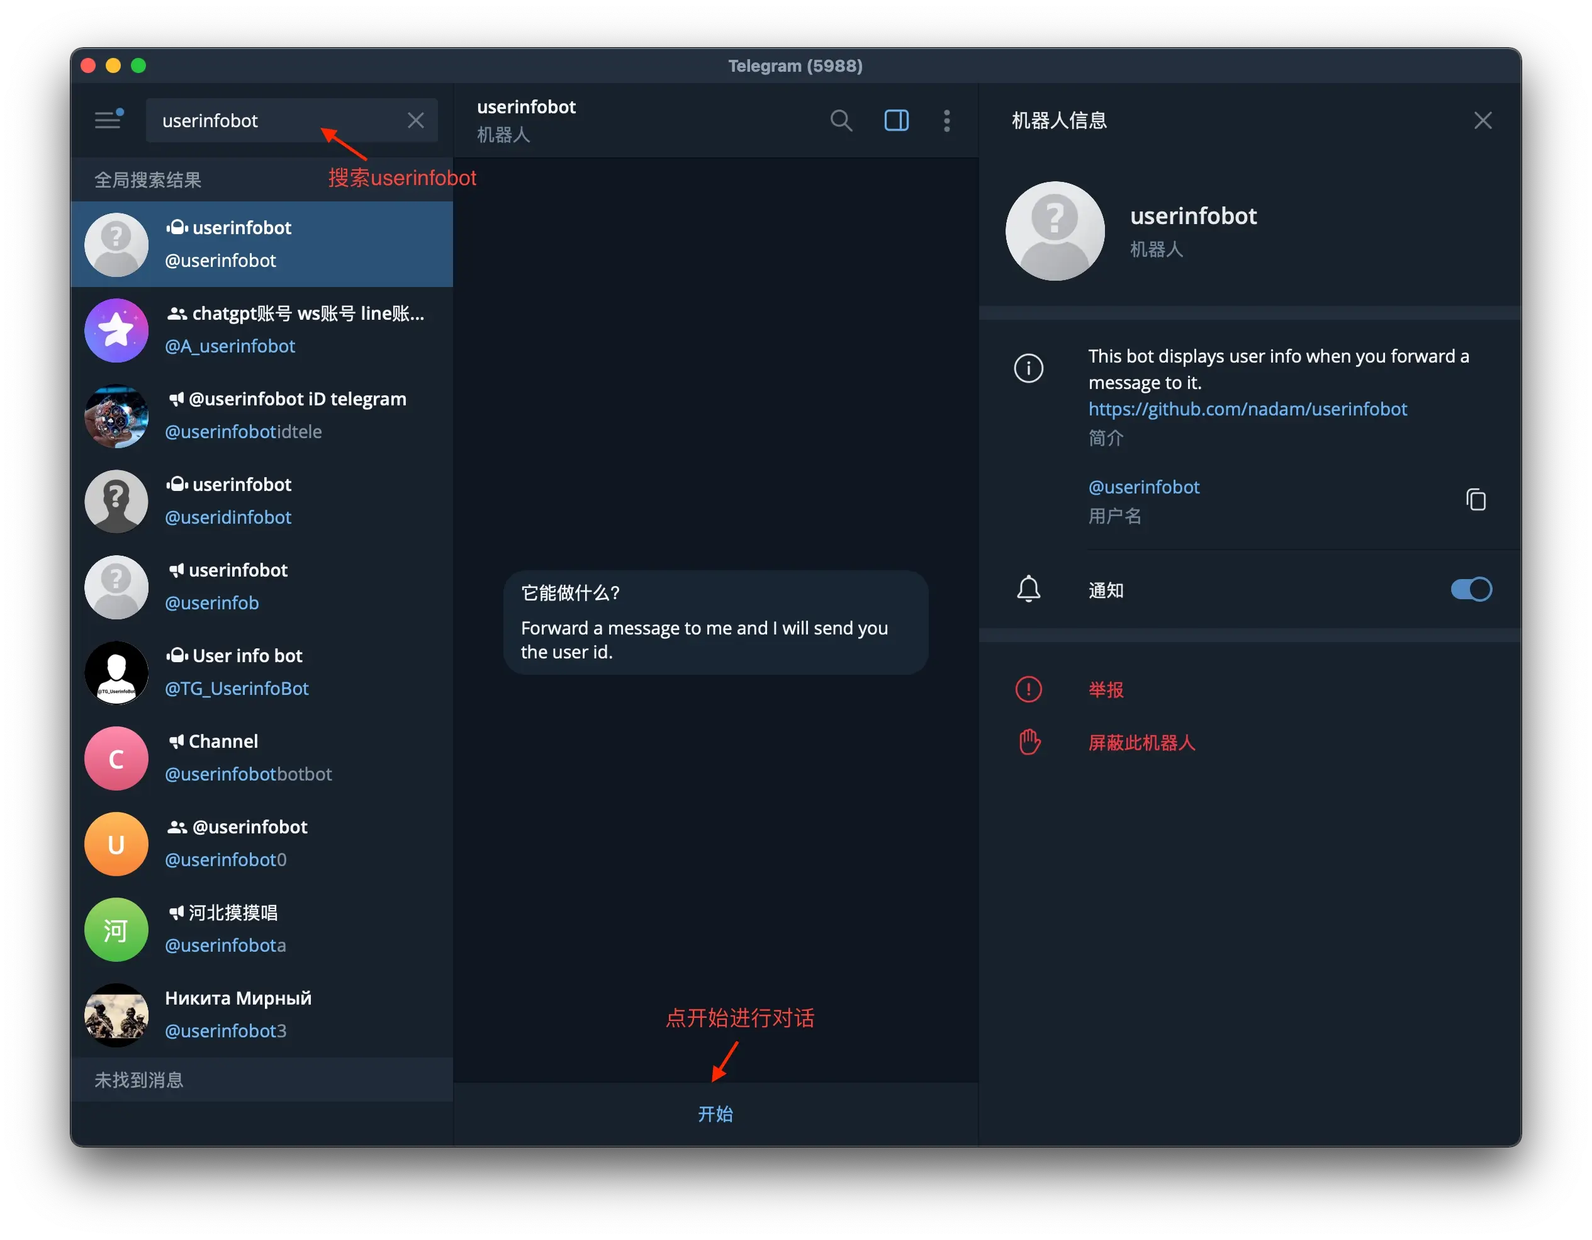Screen dimensions: 1592x1240
Task: Open the large userinfobot profile avatar
Action: pyautogui.click(x=1055, y=231)
